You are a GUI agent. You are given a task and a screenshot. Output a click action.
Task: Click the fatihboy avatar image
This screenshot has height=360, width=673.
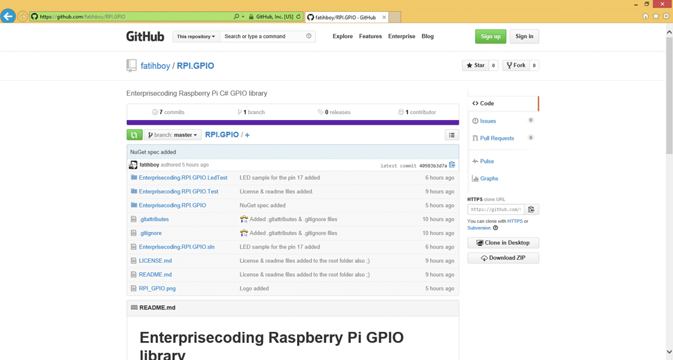pyautogui.click(x=133, y=165)
